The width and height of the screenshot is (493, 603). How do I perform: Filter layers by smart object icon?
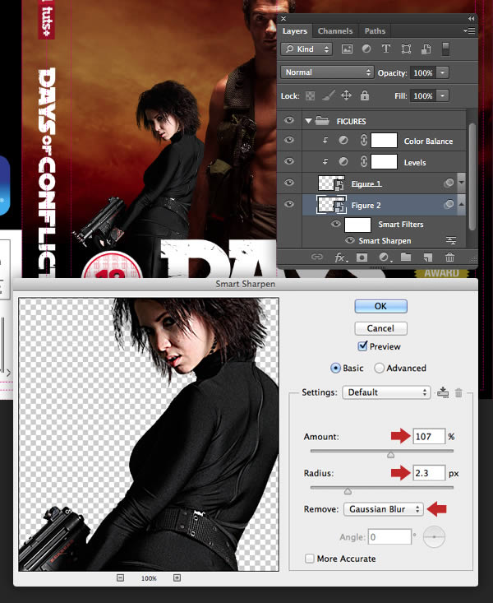click(426, 49)
